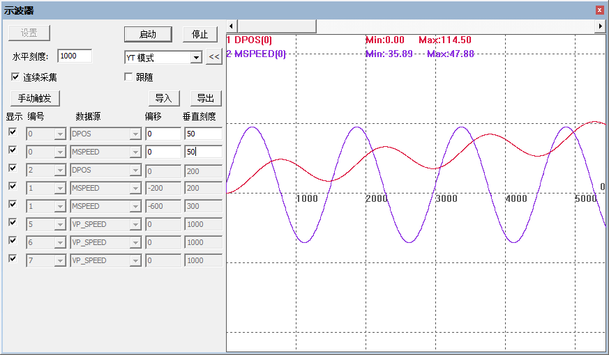Image resolution: width=609 pixels, height=355 pixels.
Task: Open the 编号 dropdown showing 2
Action: coord(60,170)
